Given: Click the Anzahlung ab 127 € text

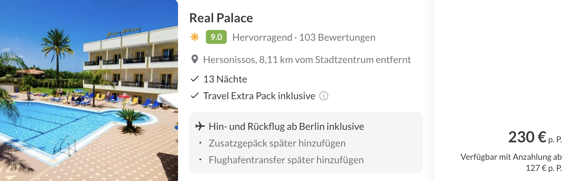Looking at the screenshot, I should click(x=511, y=162).
